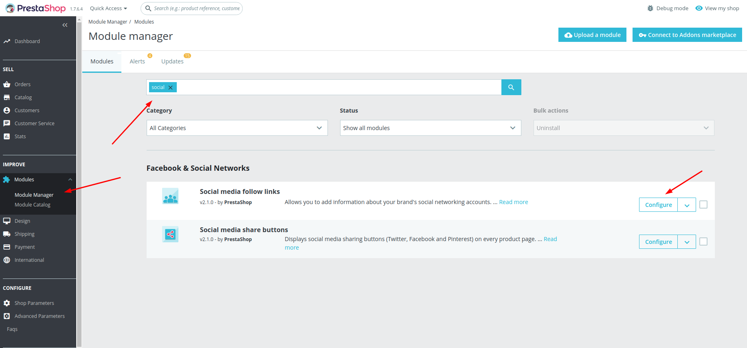This screenshot has height=348, width=747.
Task: Remove the social search tag
Action: (x=171, y=87)
